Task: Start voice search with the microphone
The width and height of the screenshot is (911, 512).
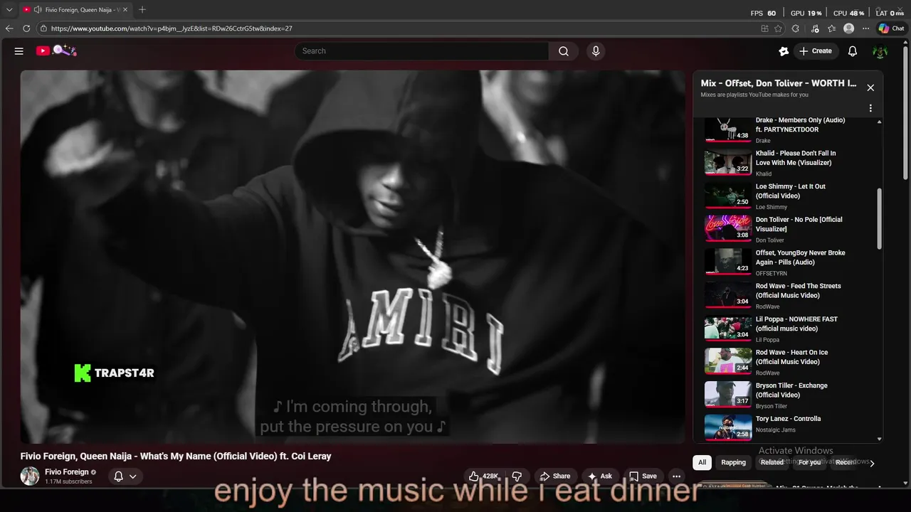Action: [596, 51]
